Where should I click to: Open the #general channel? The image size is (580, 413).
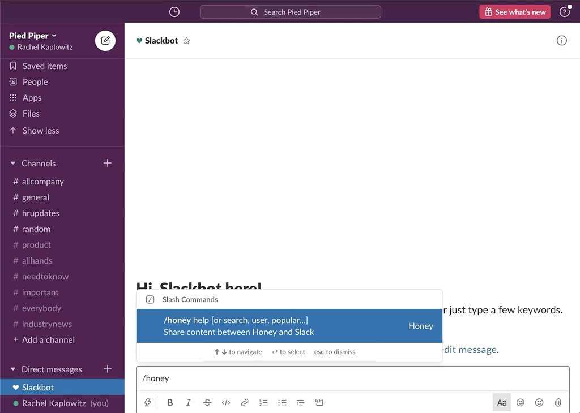(x=62, y=197)
